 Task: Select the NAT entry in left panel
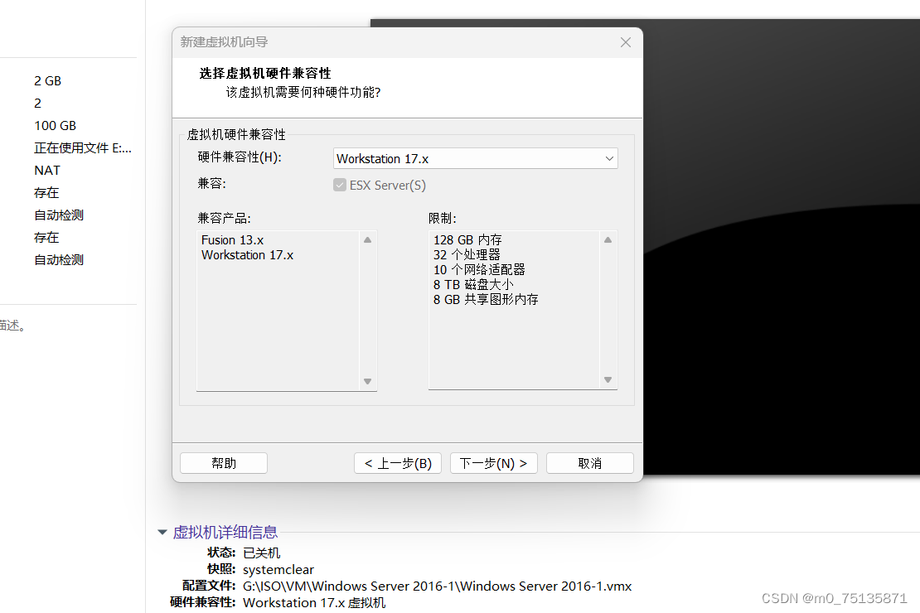(46, 170)
